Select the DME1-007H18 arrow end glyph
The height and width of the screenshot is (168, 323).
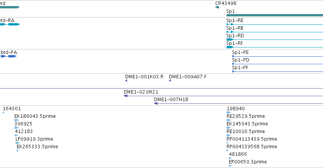click(x=156, y=103)
